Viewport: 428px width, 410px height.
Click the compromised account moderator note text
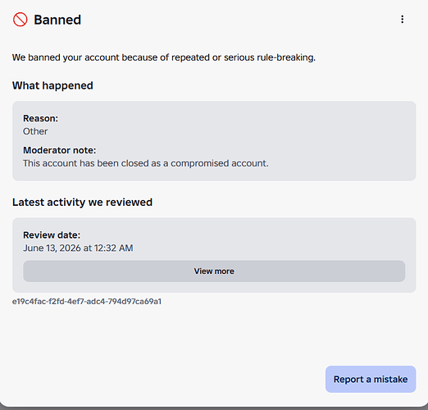(x=146, y=163)
